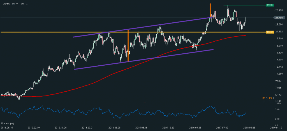This screenshot has height=131, width=287.
Task: Select the green 27.823 price level tag
Action: tap(270, 5)
